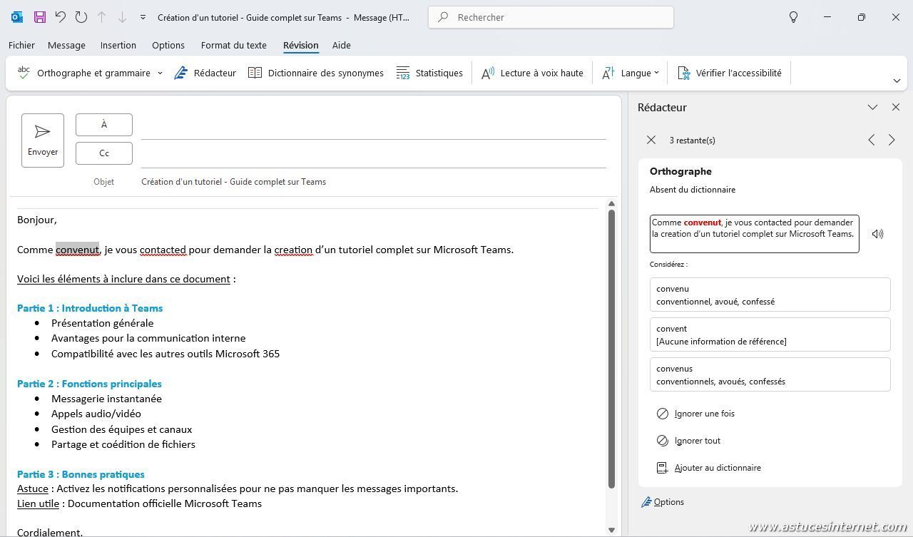Redo the last action

click(81, 17)
